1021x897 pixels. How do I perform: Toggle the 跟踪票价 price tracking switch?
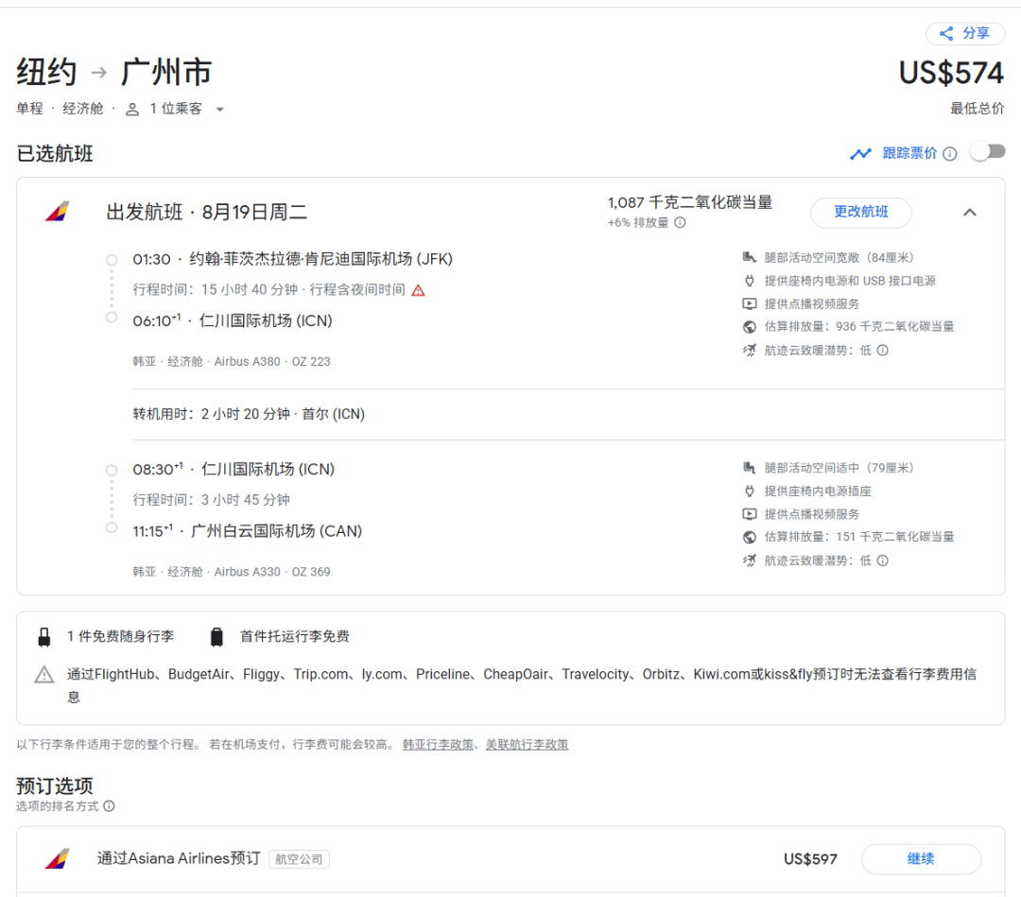pyautogui.click(x=988, y=152)
